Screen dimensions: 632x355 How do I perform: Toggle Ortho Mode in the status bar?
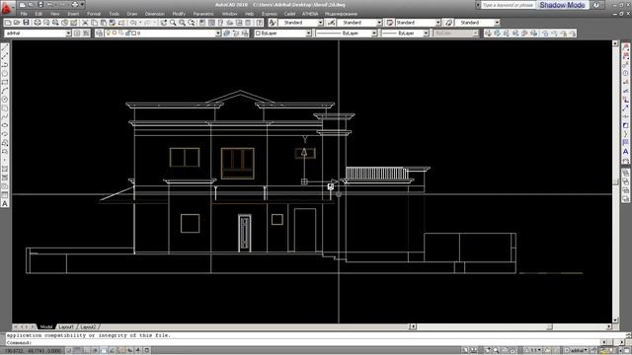pos(87,351)
